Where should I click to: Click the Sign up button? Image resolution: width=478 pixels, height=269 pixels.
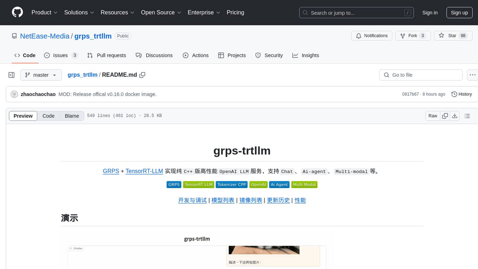(x=459, y=13)
